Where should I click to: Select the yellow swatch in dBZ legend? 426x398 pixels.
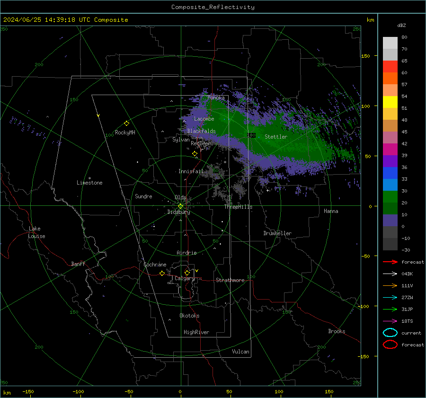click(x=390, y=102)
